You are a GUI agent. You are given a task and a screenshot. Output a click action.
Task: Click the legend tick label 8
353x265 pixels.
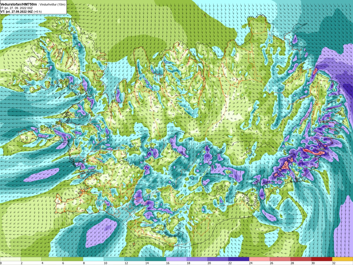84,263
